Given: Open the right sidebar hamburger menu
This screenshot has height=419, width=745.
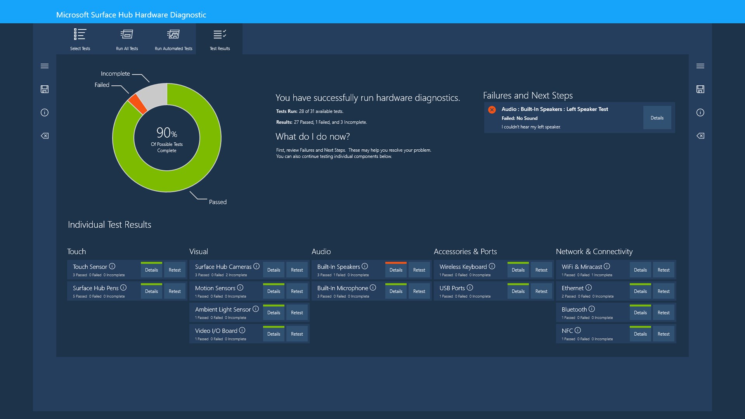Looking at the screenshot, I should pos(700,66).
